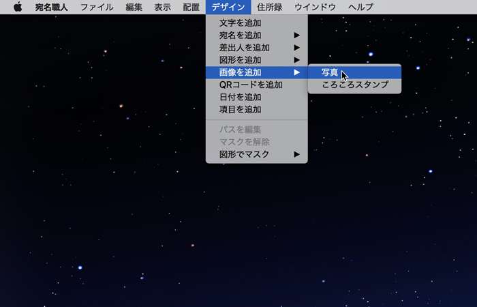
Task: Open the ヘルプ menu
Action: pyautogui.click(x=360, y=7)
